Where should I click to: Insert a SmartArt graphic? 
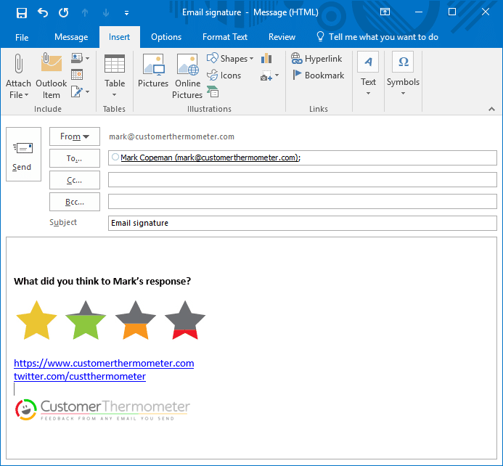(x=213, y=91)
